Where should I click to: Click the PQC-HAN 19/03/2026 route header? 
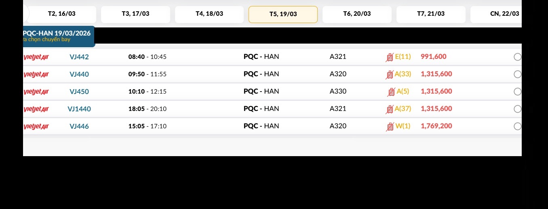(57, 33)
